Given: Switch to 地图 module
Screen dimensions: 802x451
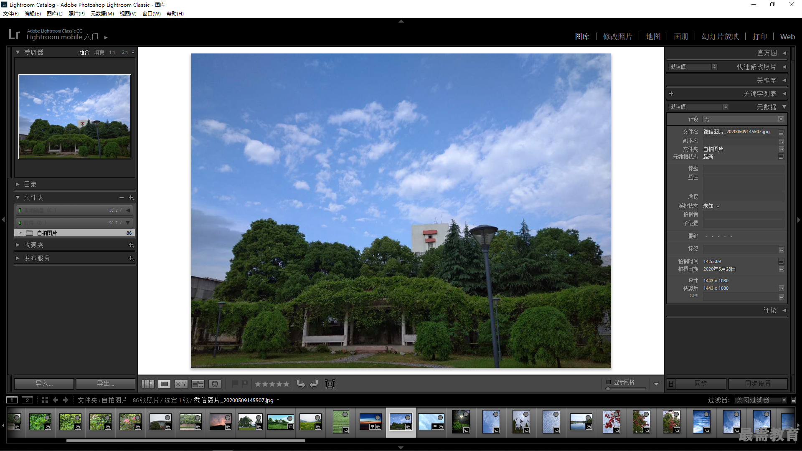Looking at the screenshot, I should point(653,37).
